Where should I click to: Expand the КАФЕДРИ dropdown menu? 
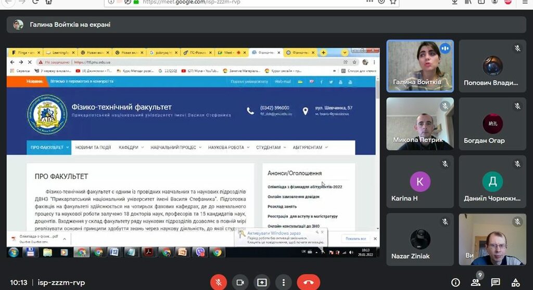tap(131, 148)
